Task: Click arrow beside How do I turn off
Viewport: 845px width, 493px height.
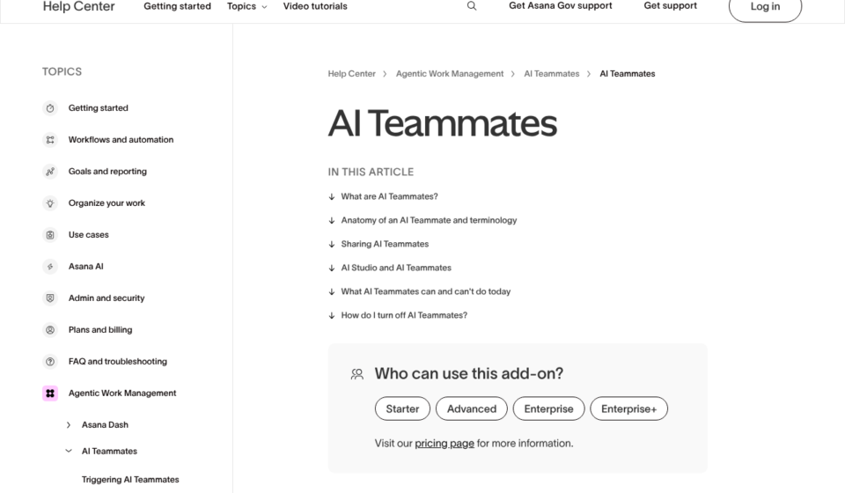Action: pos(332,315)
